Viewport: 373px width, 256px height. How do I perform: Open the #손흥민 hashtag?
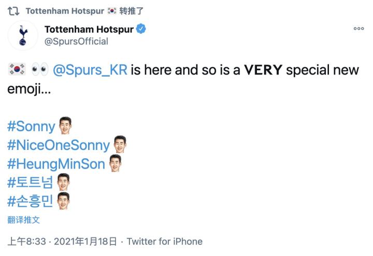click(x=31, y=201)
